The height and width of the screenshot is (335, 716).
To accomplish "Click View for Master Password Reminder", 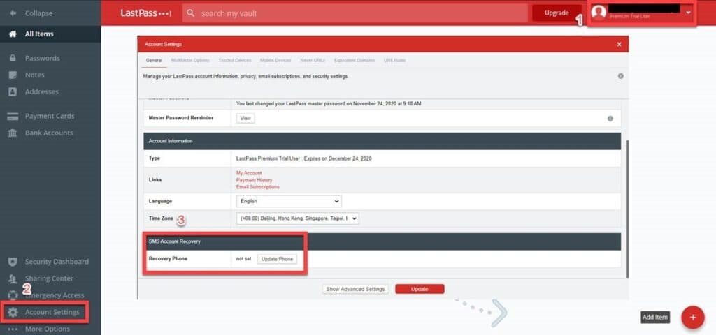I will 245,118.
